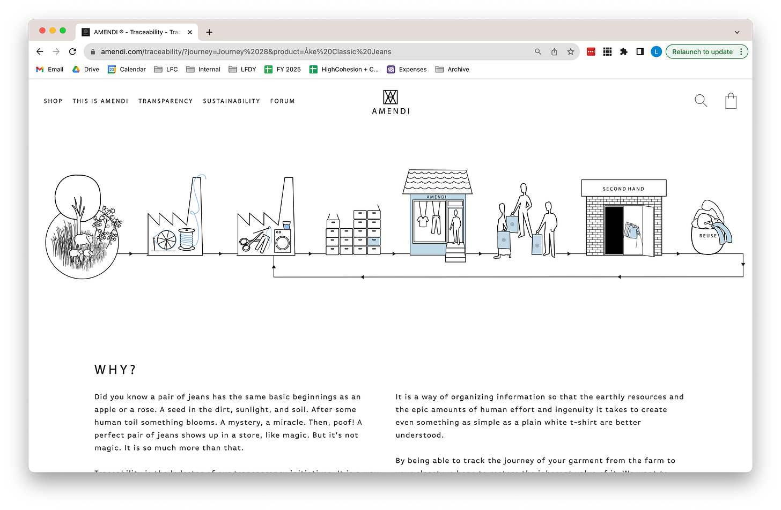Click paragraph starting 'It is a way'
The height and width of the screenshot is (510, 781).
tap(540, 416)
